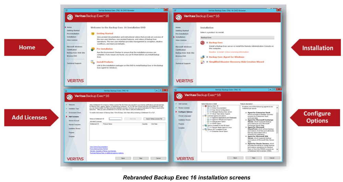Viewport: 343px width, 182px height.
Task: Click the Licensed agents and options node icon
Action: point(205,116)
